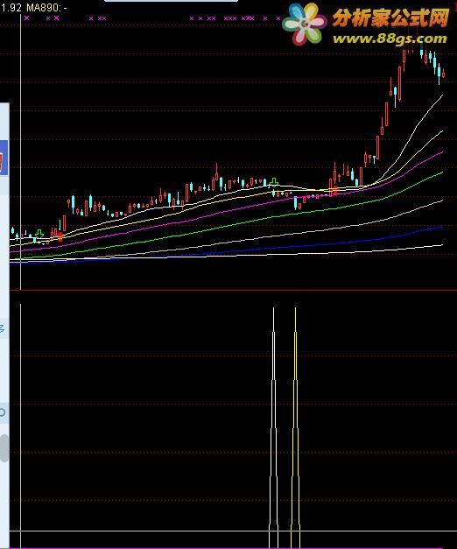Click the first green down-arrow signal

tap(39, 234)
